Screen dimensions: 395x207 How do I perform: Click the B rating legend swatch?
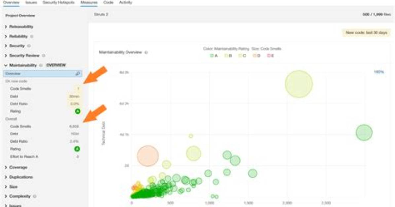pos(226,56)
